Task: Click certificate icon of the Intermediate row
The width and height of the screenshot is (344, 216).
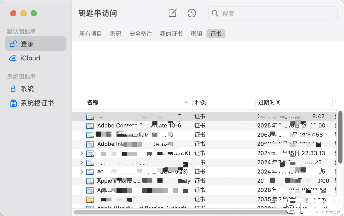Action: click(90, 135)
